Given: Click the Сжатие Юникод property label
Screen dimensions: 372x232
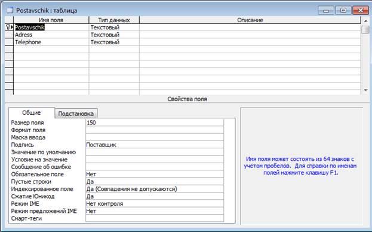Looking at the screenshot, I should (33, 196).
